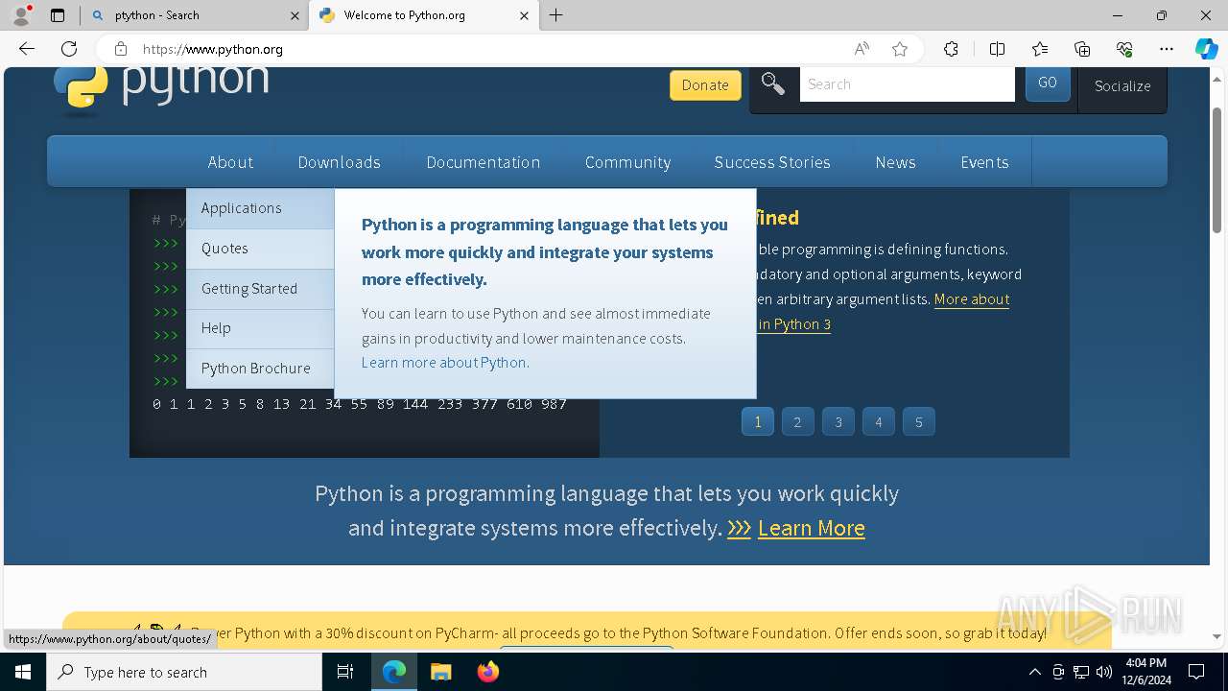Image resolution: width=1228 pixels, height=691 pixels.
Task: Refresh the page
Action: tap(69, 49)
